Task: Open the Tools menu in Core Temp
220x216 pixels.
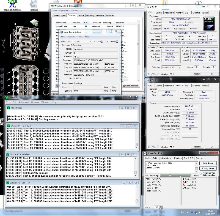Action: [80, 37]
